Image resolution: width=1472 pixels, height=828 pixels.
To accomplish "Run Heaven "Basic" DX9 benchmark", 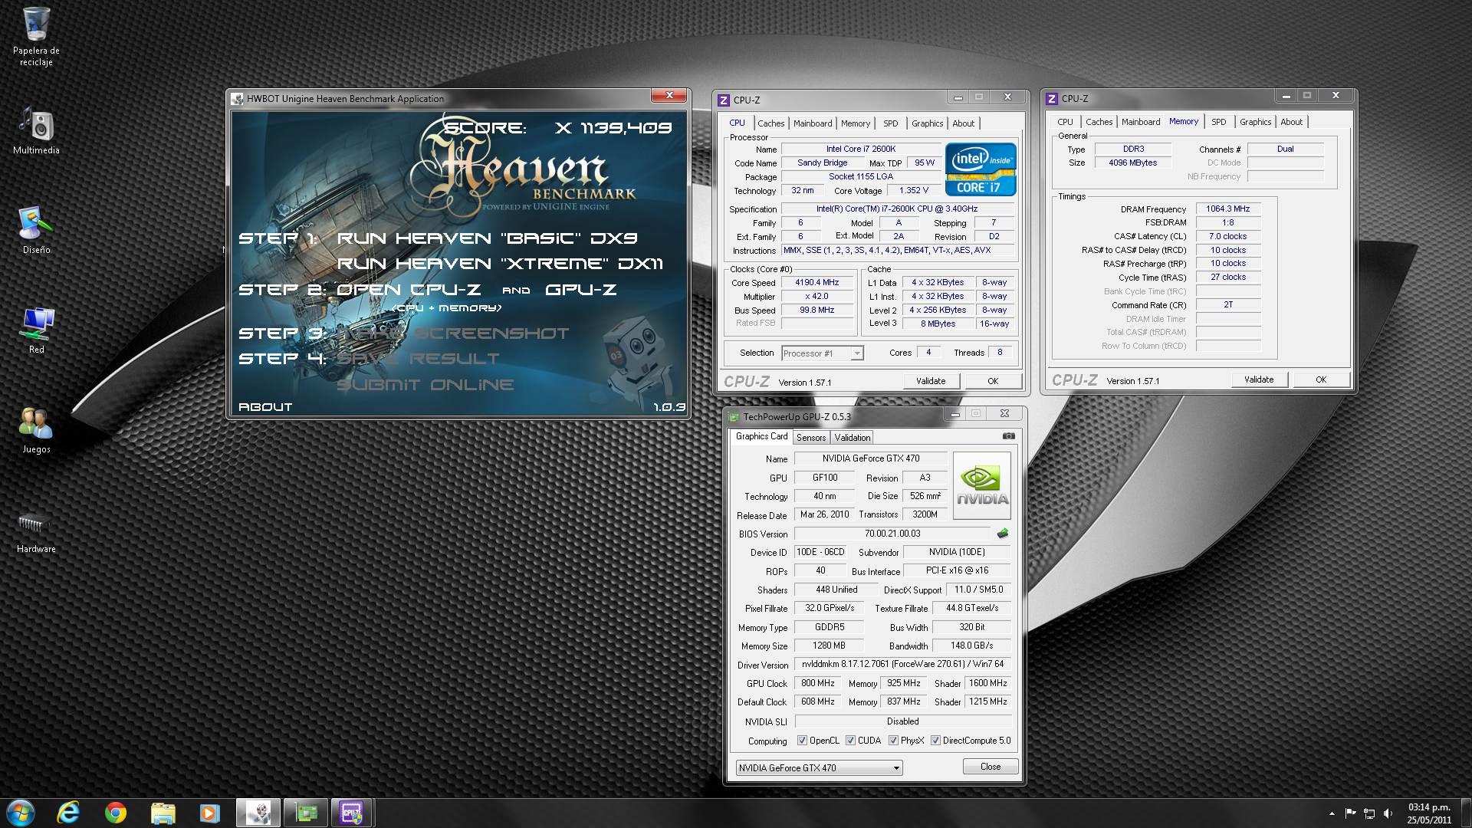I will click(x=487, y=238).
